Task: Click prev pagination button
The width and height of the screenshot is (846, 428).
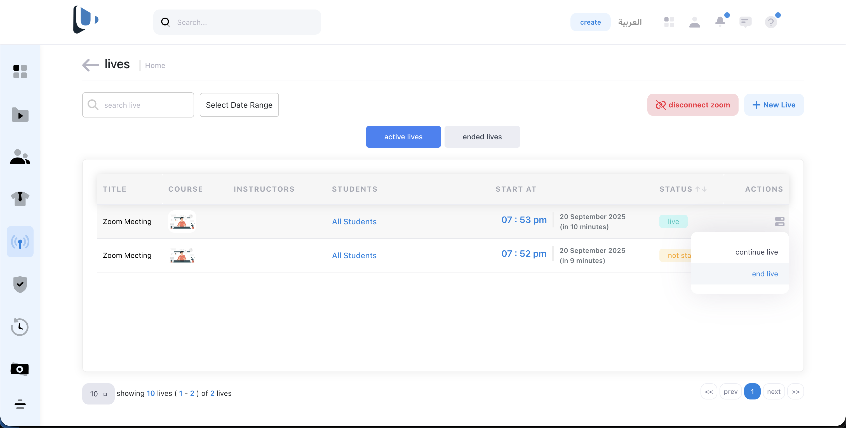Action: click(x=730, y=392)
